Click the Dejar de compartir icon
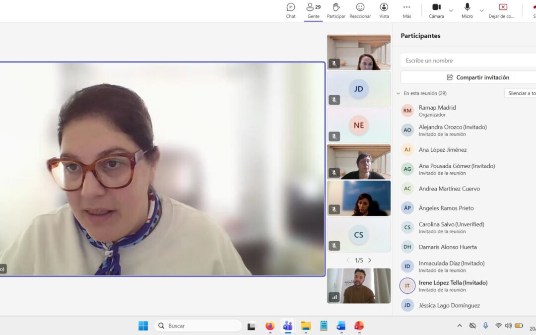Image resolution: width=536 pixels, height=335 pixels. coord(502,10)
